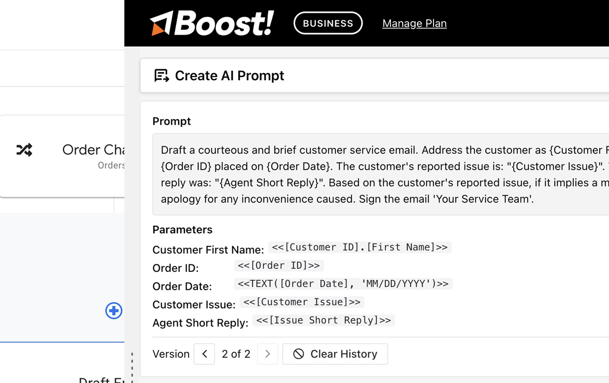This screenshot has height=383, width=609.
Task: Click the Create AI Prompt title text
Action: point(229,76)
